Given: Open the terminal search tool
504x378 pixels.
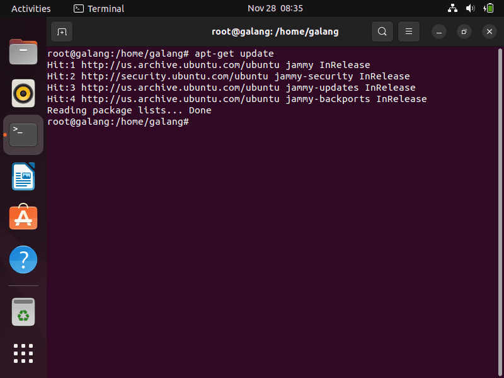Looking at the screenshot, I should point(382,31).
